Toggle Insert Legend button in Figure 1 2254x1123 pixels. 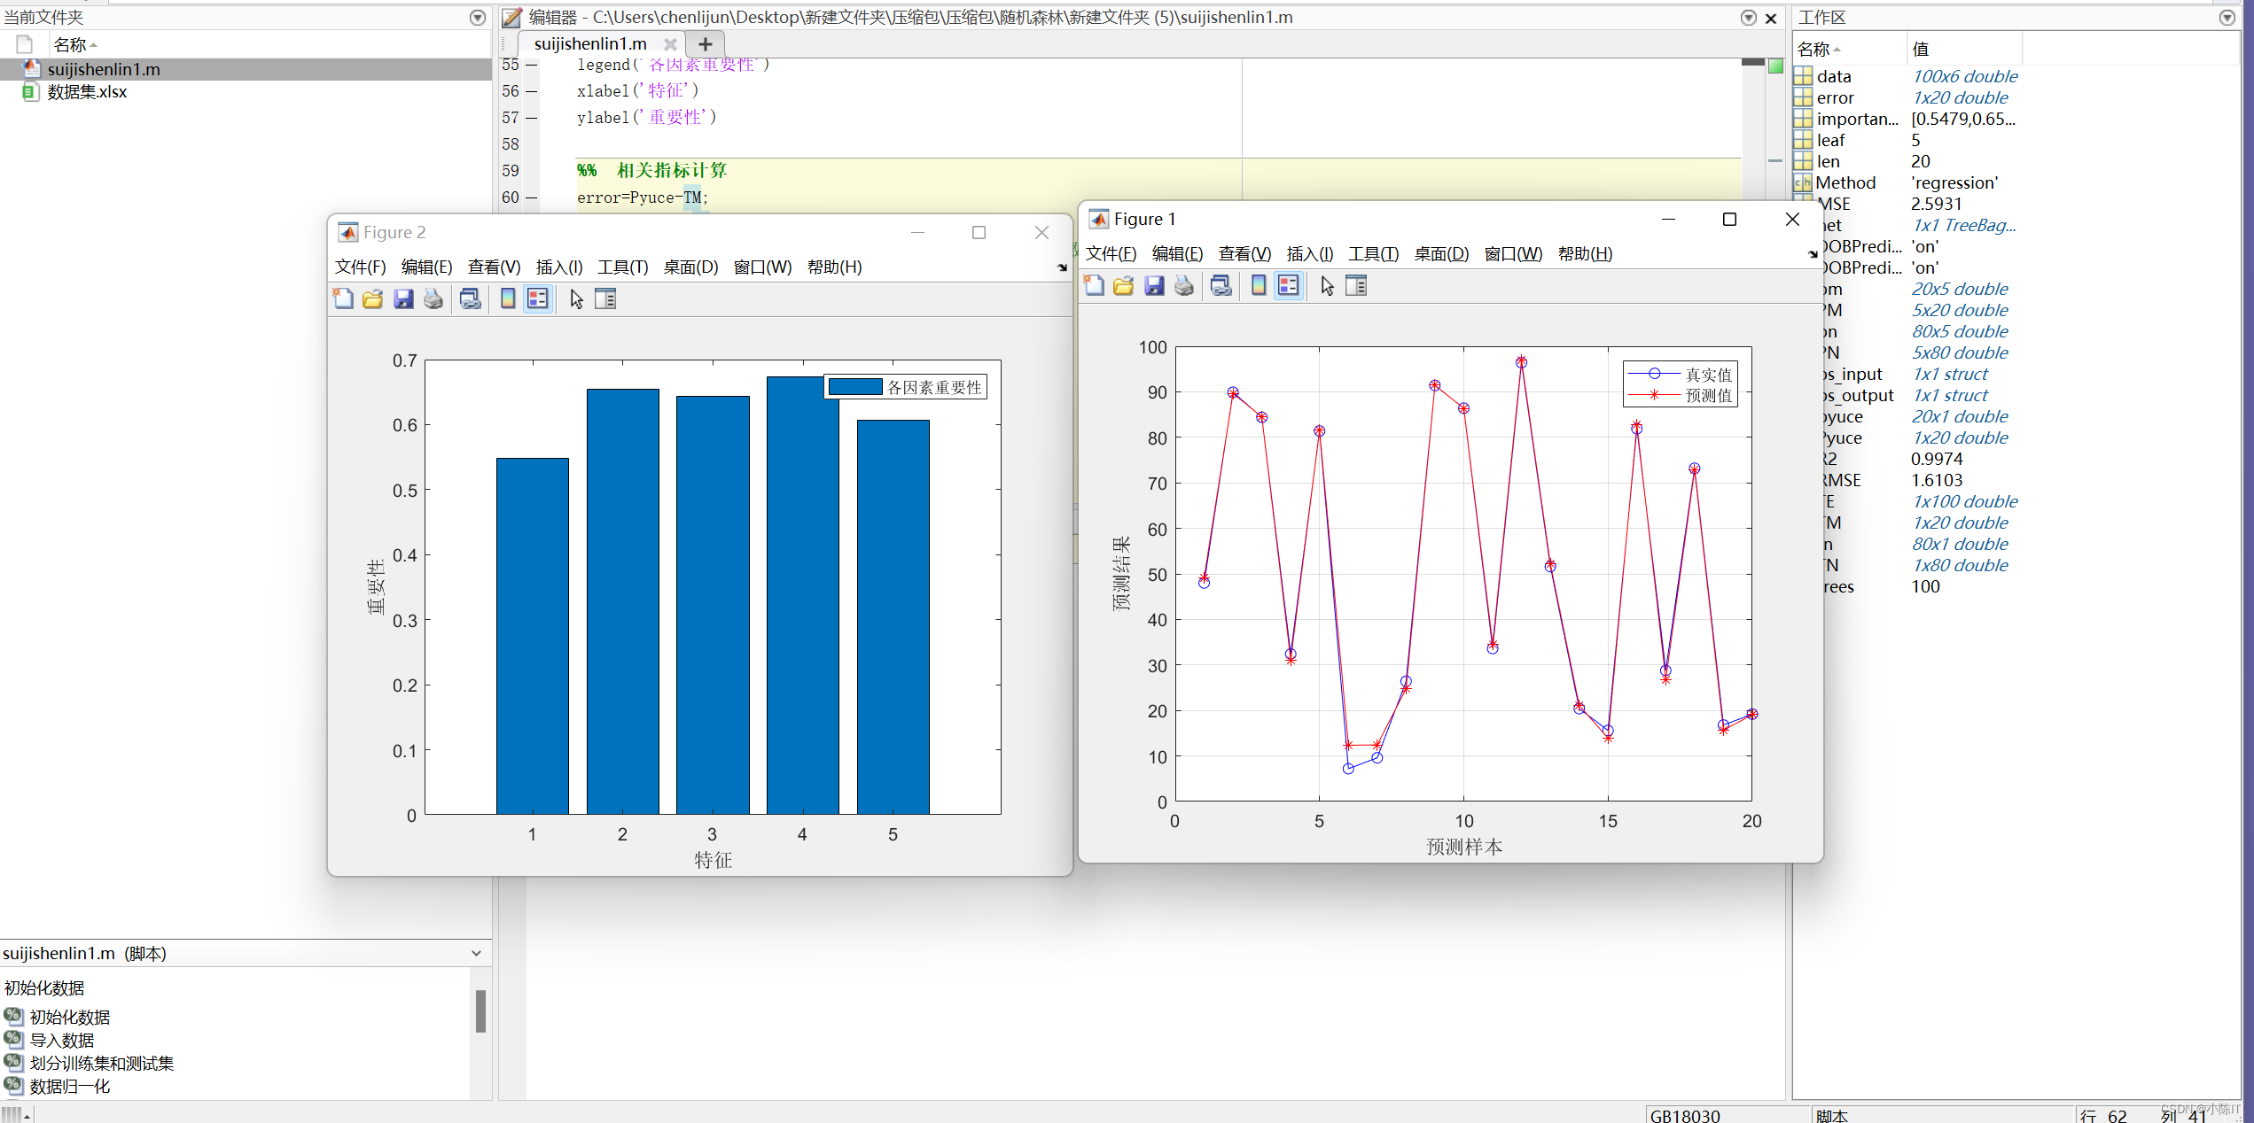pos(1288,285)
